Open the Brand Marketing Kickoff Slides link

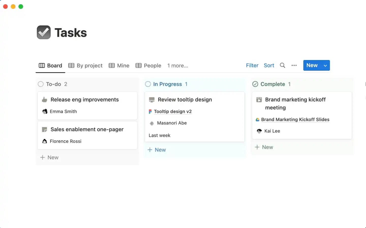pos(295,120)
